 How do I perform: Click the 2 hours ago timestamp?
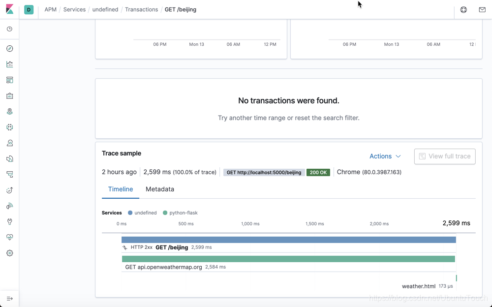point(119,172)
